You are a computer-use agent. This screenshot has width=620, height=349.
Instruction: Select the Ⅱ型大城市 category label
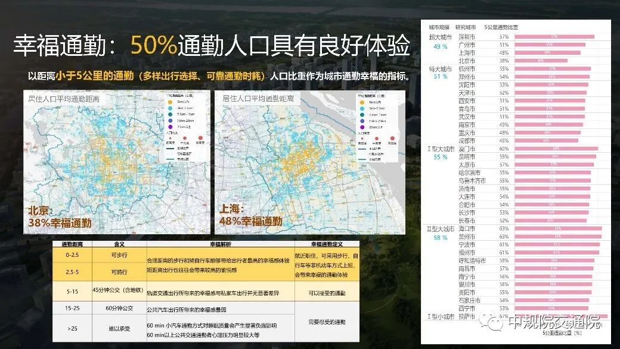point(441,229)
